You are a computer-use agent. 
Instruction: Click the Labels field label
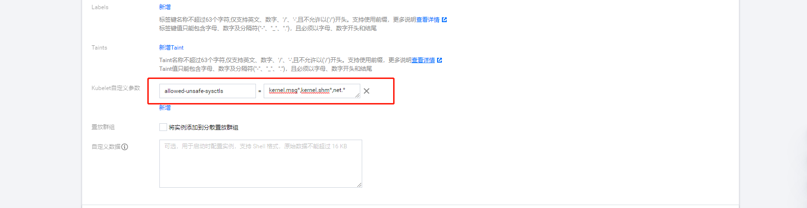[x=100, y=7]
